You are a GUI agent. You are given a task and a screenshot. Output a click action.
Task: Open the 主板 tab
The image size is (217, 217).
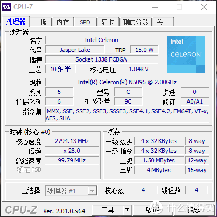pyautogui.click(x=40, y=22)
